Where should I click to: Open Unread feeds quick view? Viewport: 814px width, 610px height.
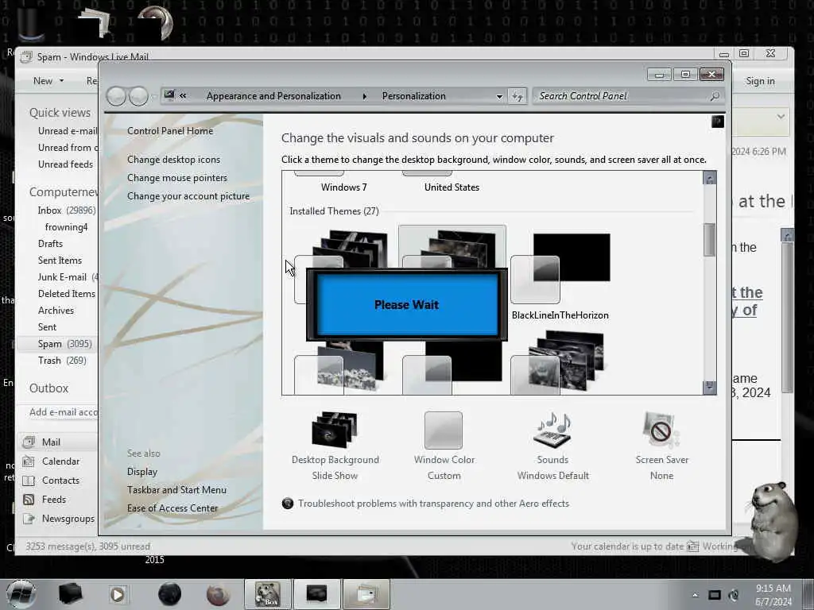click(x=65, y=164)
